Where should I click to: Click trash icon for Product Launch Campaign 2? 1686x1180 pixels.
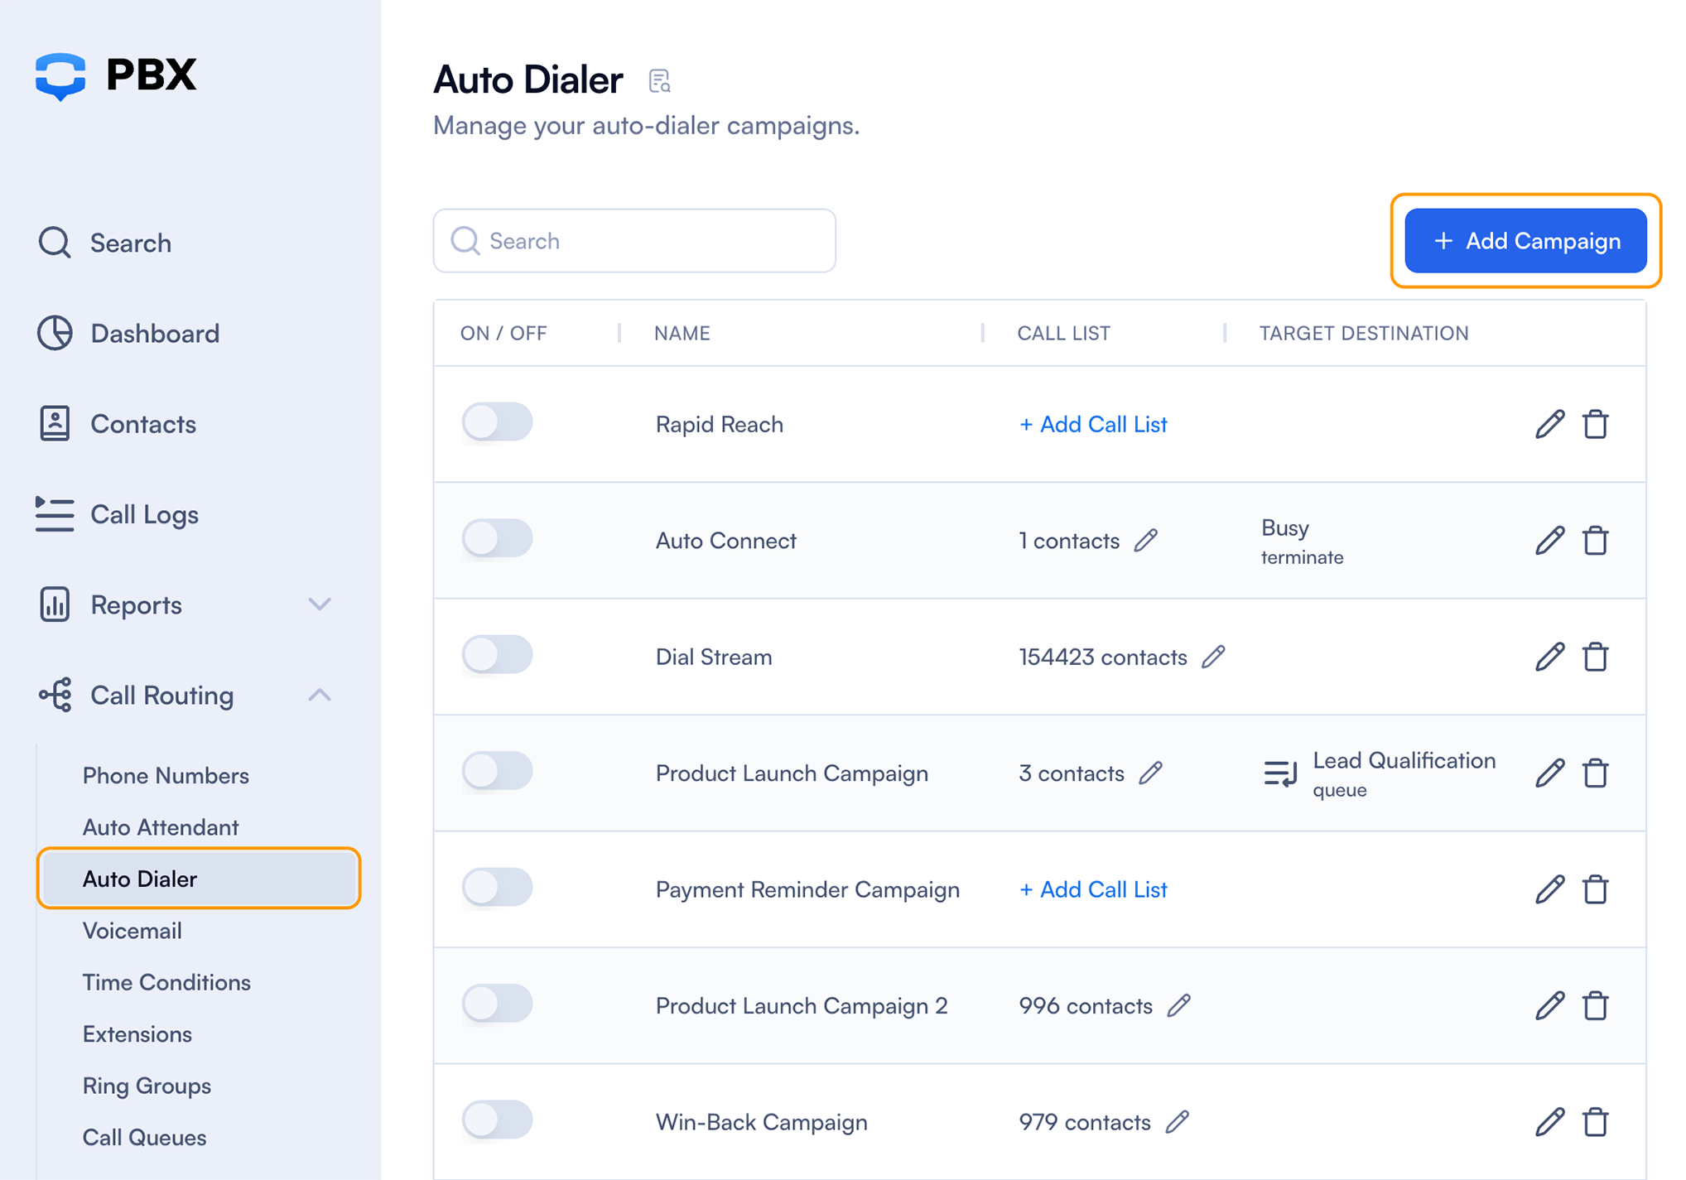pos(1595,1006)
